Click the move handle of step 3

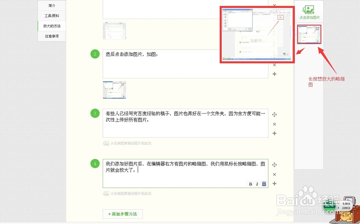(274, 114)
